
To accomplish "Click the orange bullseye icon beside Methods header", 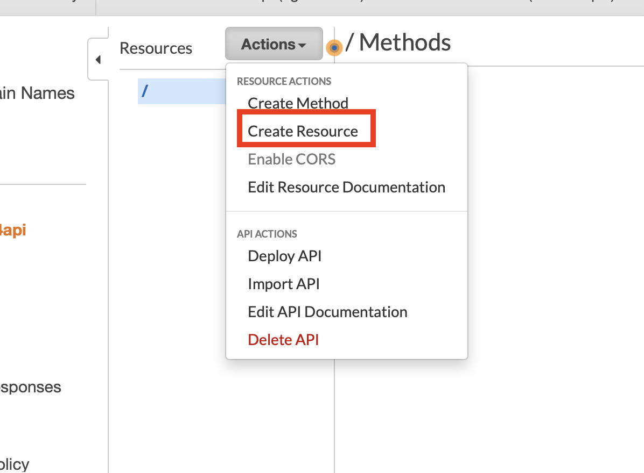I will click(x=334, y=47).
